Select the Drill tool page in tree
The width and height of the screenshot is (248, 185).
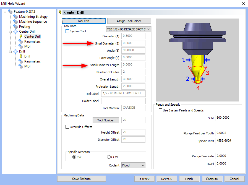27,56
